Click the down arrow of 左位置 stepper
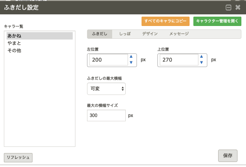 (x=131, y=63)
